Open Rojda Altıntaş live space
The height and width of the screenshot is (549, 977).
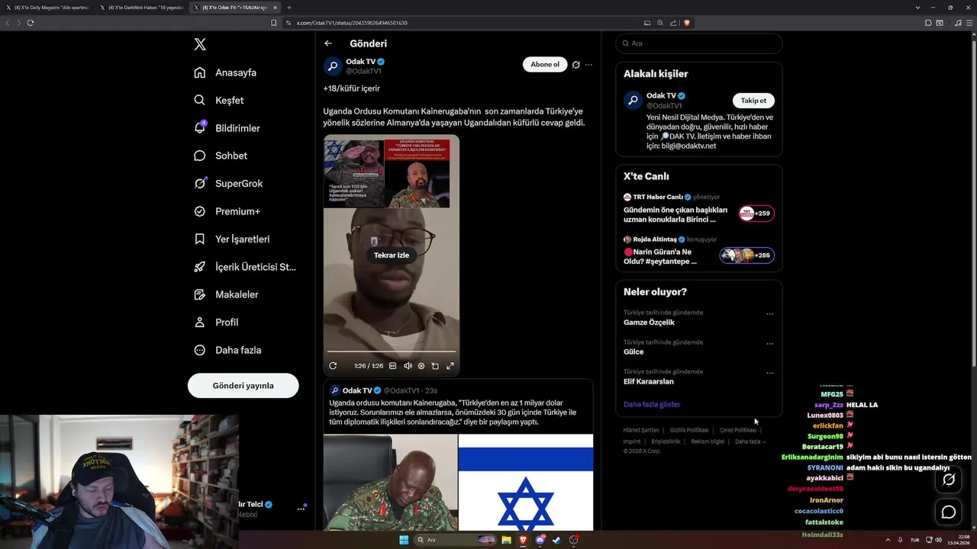point(698,251)
